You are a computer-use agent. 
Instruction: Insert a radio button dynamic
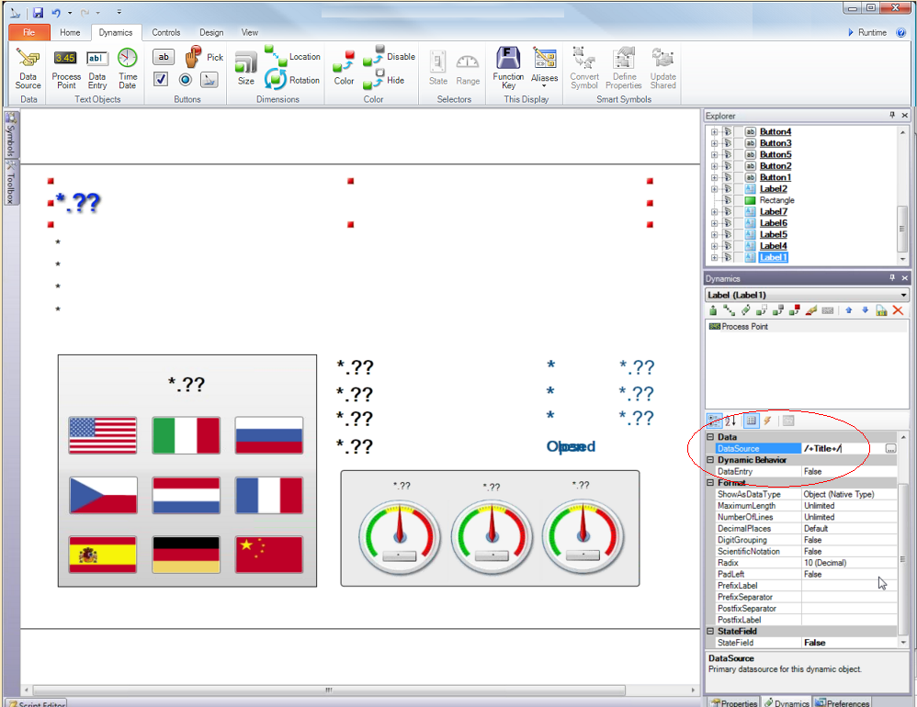pos(185,80)
